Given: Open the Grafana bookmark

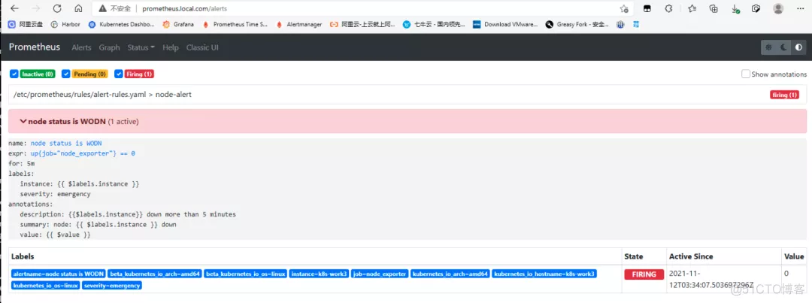Looking at the screenshot, I should click(179, 24).
